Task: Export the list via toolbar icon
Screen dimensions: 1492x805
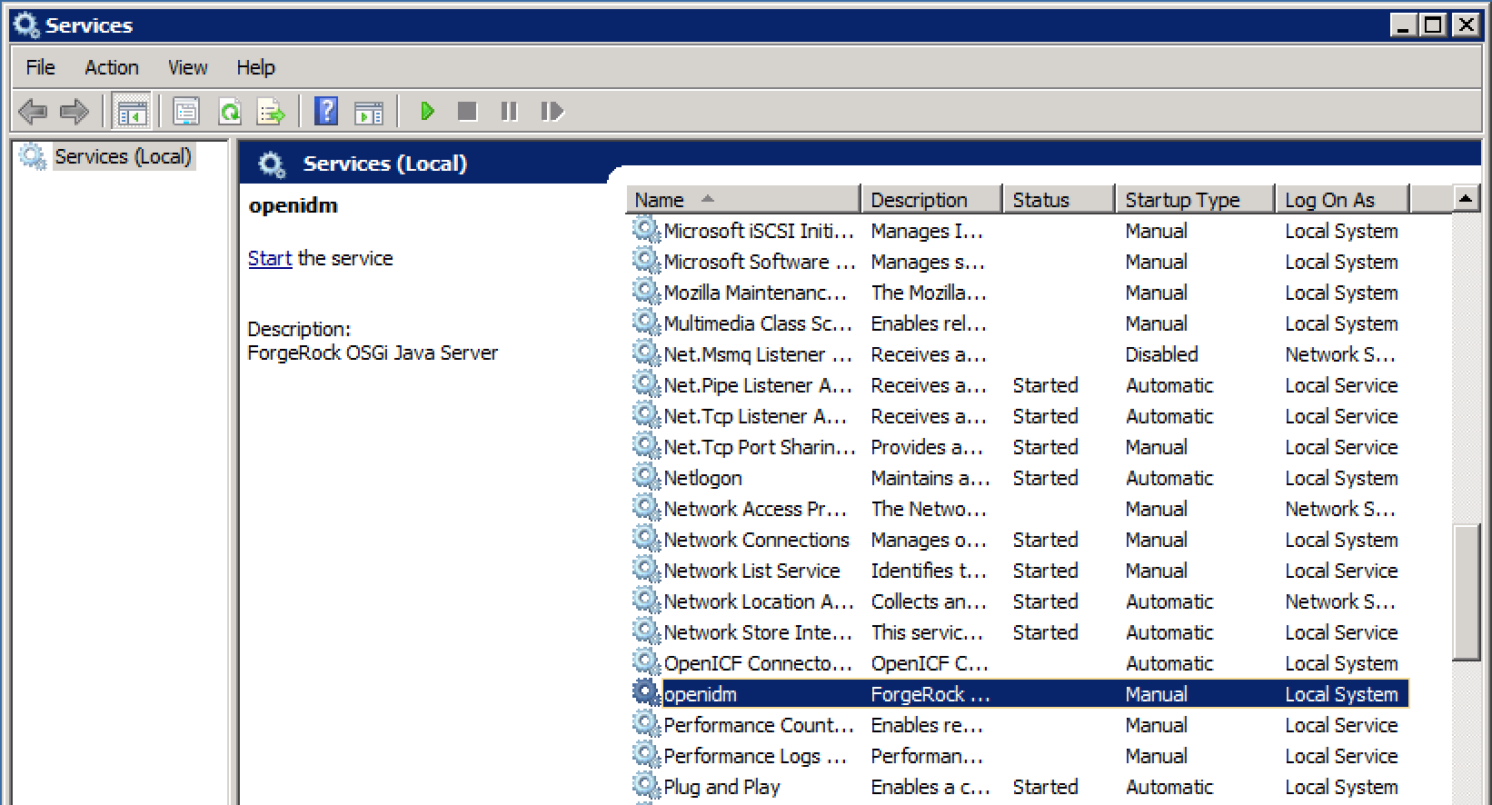Action: (x=272, y=112)
